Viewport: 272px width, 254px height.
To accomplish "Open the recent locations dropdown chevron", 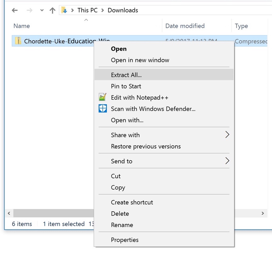I will [x=42, y=10].
